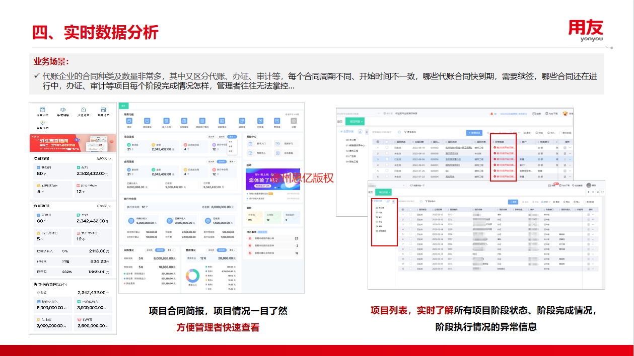The width and height of the screenshot is (634, 356).
Task: Select the checkbox for row 3 in upper table
Action: point(387,159)
